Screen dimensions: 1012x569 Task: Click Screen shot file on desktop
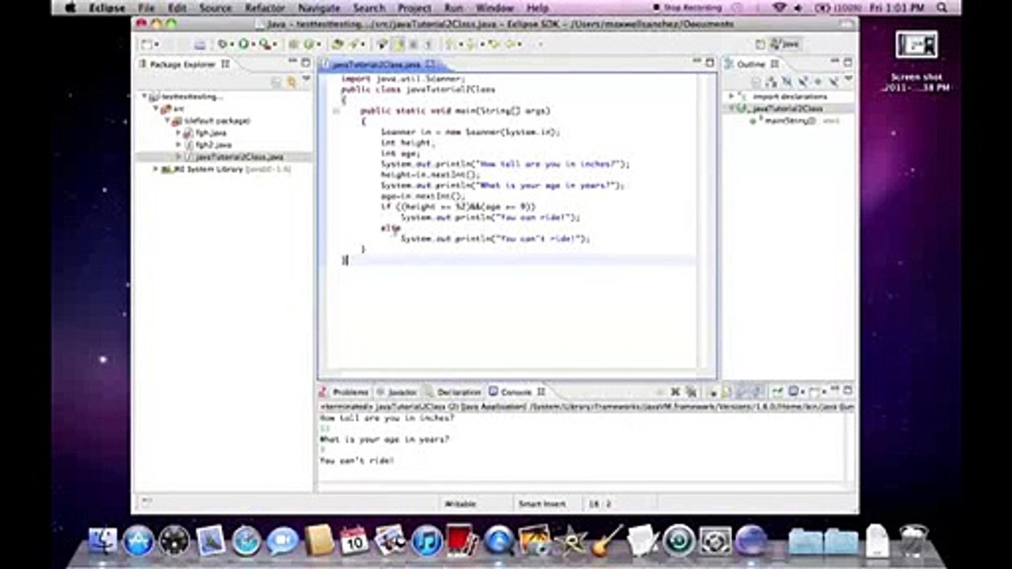[917, 62]
